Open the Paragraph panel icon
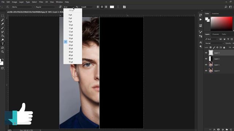234x131 pixels. click(x=201, y=47)
